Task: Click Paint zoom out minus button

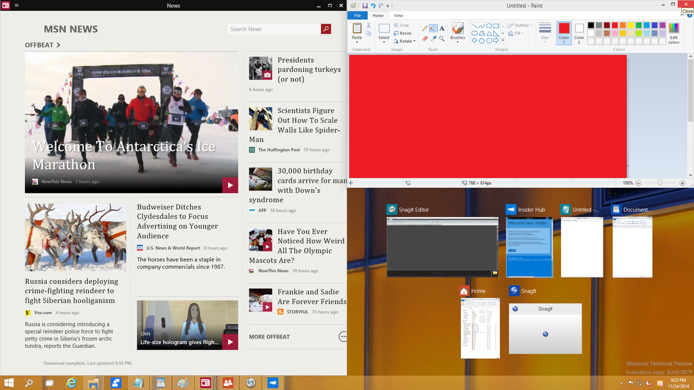Action: click(638, 183)
